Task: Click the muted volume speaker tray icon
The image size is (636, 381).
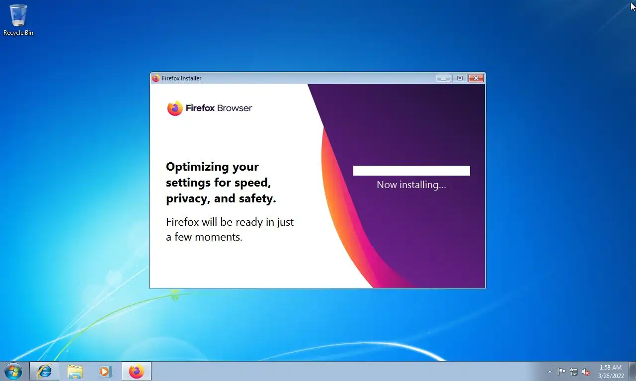Action: [586, 372]
